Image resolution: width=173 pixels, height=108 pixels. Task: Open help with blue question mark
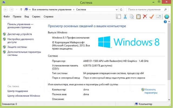pyautogui.click(x=165, y=22)
